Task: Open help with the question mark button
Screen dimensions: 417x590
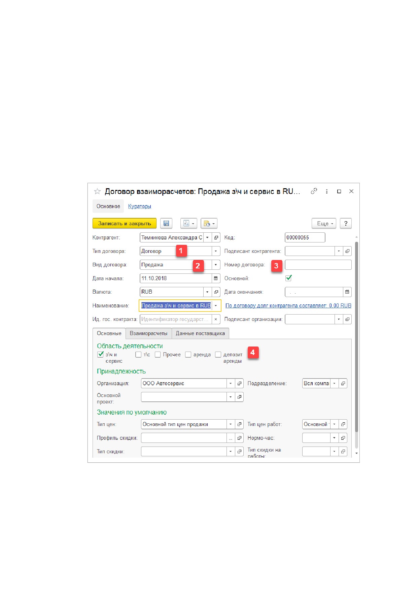Action: tap(346, 223)
